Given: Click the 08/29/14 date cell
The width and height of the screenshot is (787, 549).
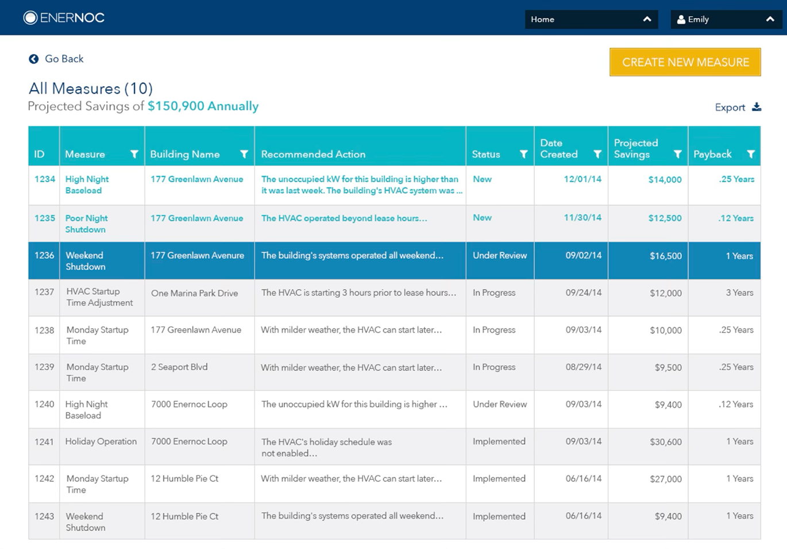Looking at the screenshot, I should 584,367.
